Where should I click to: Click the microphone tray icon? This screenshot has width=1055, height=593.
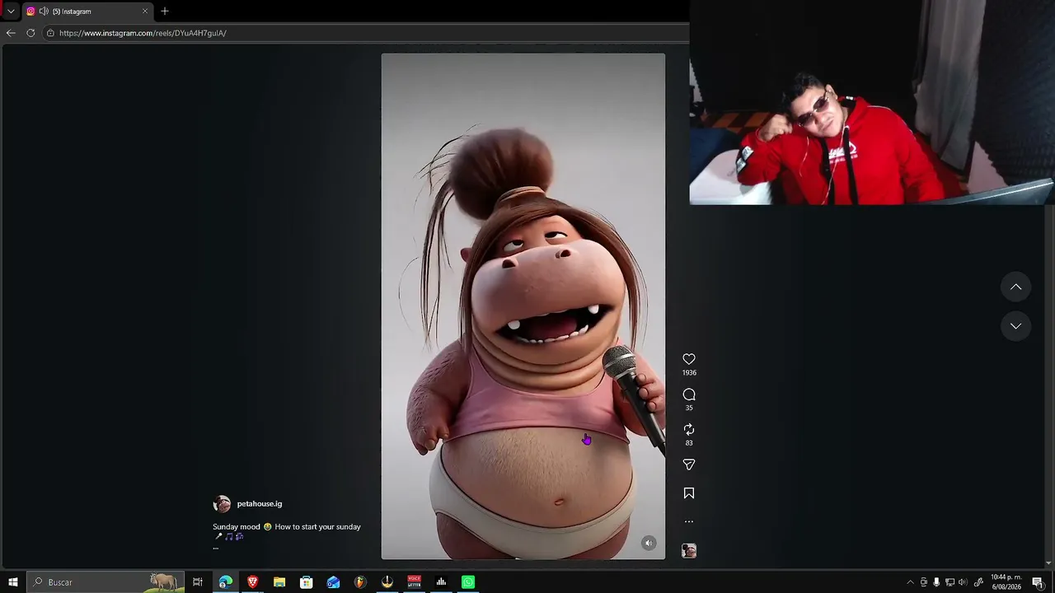(x=936, y=582)
